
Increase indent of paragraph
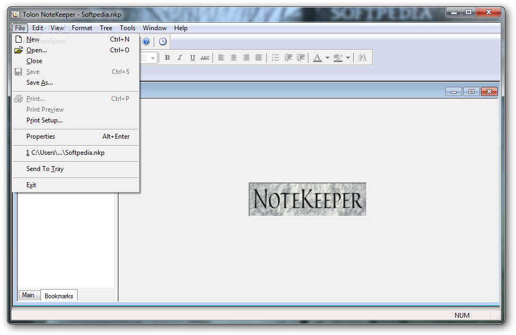tap(300, 58)
